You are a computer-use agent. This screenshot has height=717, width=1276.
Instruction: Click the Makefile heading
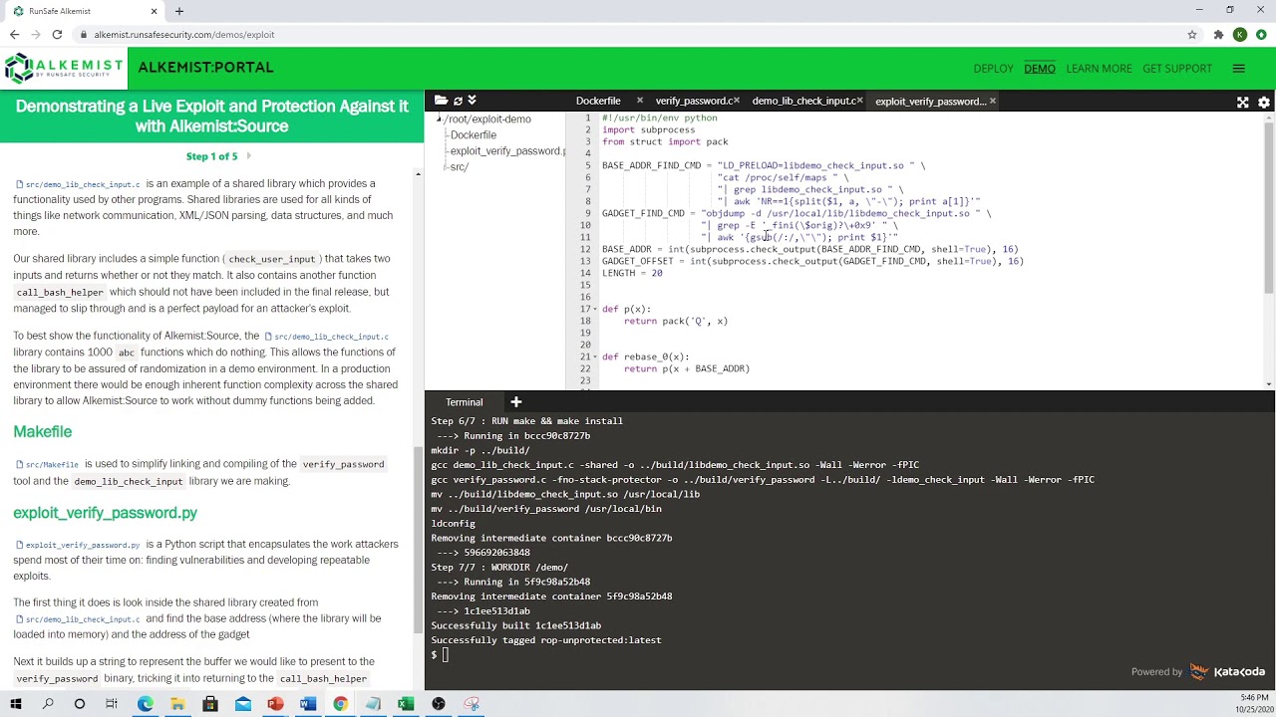[42, 432]
